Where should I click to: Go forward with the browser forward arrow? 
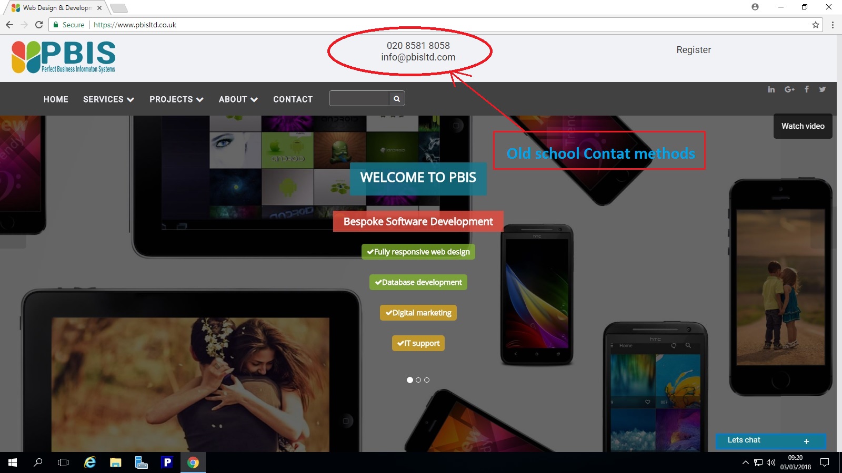click(24, 25)
